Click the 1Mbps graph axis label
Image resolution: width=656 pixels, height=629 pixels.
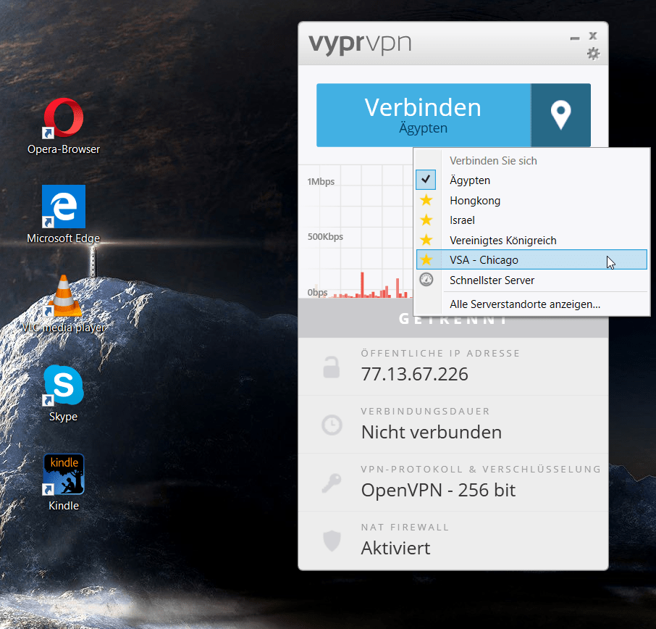(x=321, y=182)
